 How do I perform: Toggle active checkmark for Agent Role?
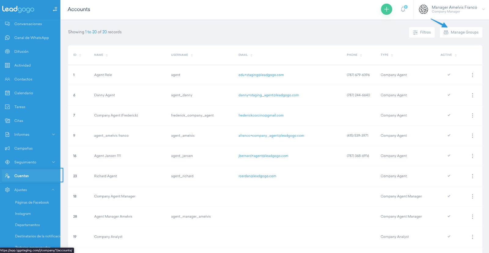coord(449,75)
